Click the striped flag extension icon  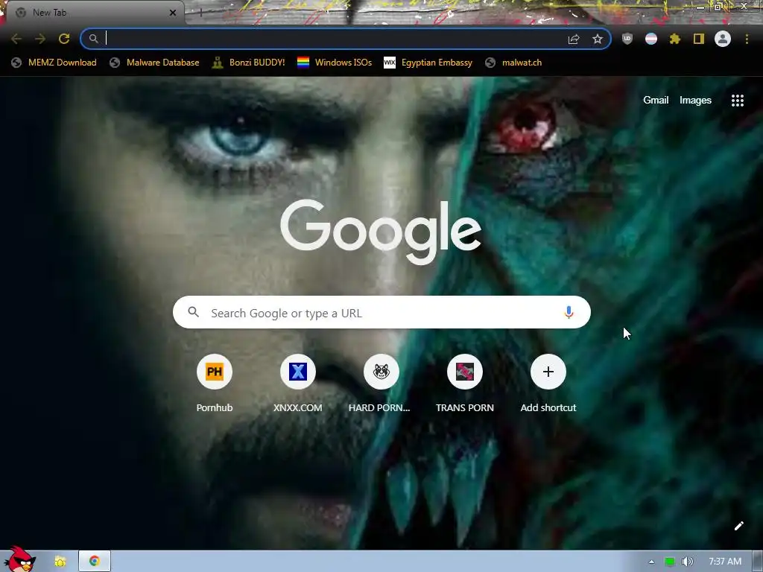651,39
